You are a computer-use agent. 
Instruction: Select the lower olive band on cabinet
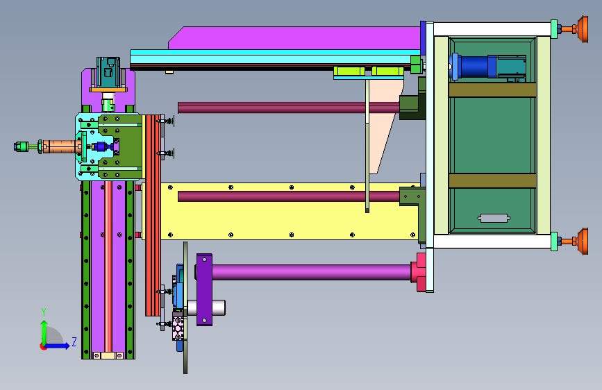492,180
